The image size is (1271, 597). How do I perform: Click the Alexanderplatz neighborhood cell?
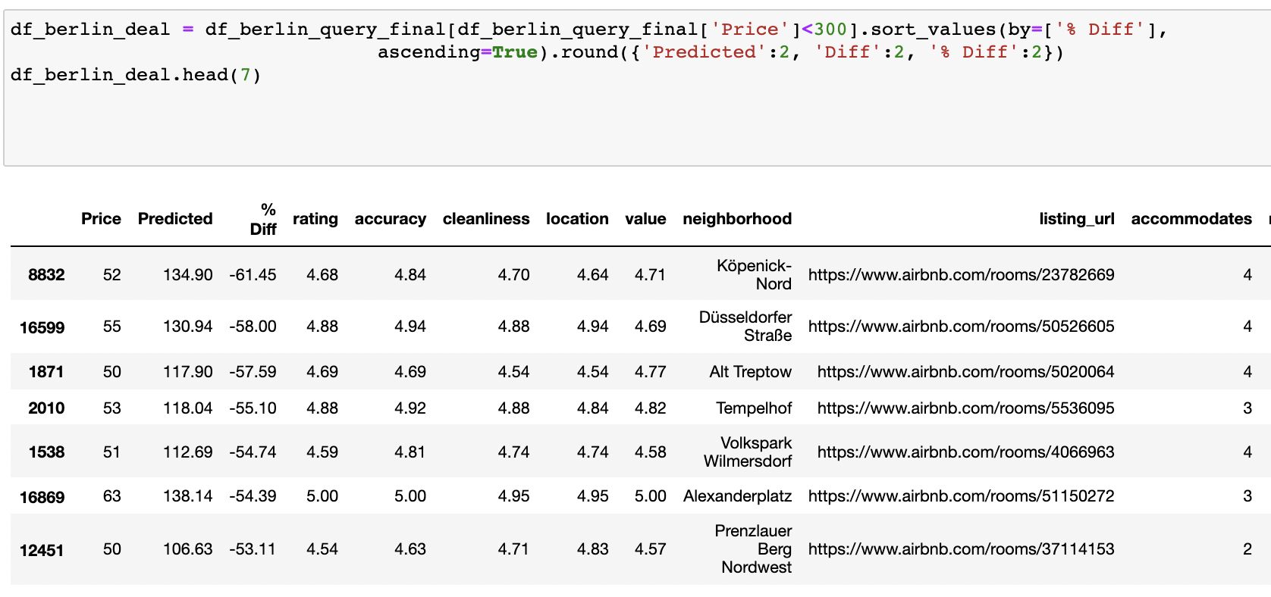pyautogui.click(x=737, y=496)
